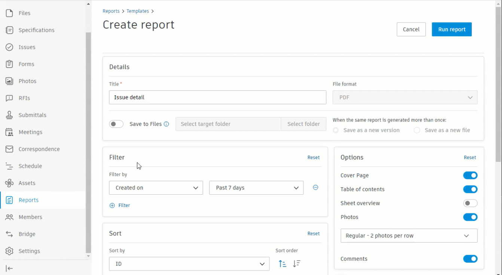
Task: Select descending sort order icon
Action: tap(297, 264)
